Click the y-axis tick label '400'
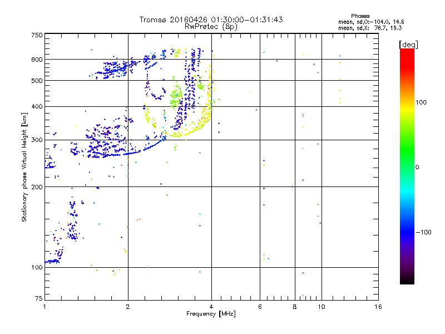Screen dimensions: 445x334 (x=37, y=107)
